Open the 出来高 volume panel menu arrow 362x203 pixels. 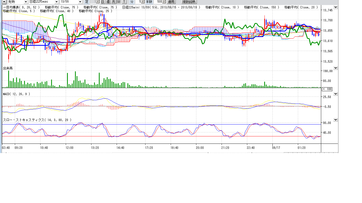[335, 68]
